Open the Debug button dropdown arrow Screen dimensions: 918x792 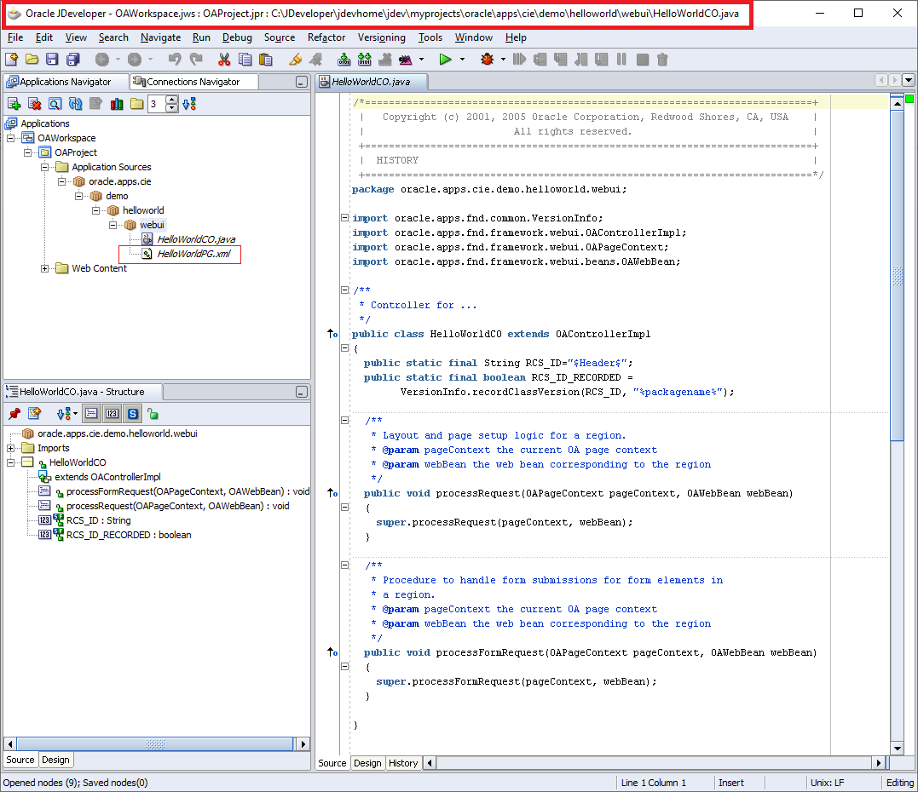point(503,59)
